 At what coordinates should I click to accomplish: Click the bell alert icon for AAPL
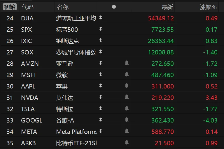[x=127, y=86]
